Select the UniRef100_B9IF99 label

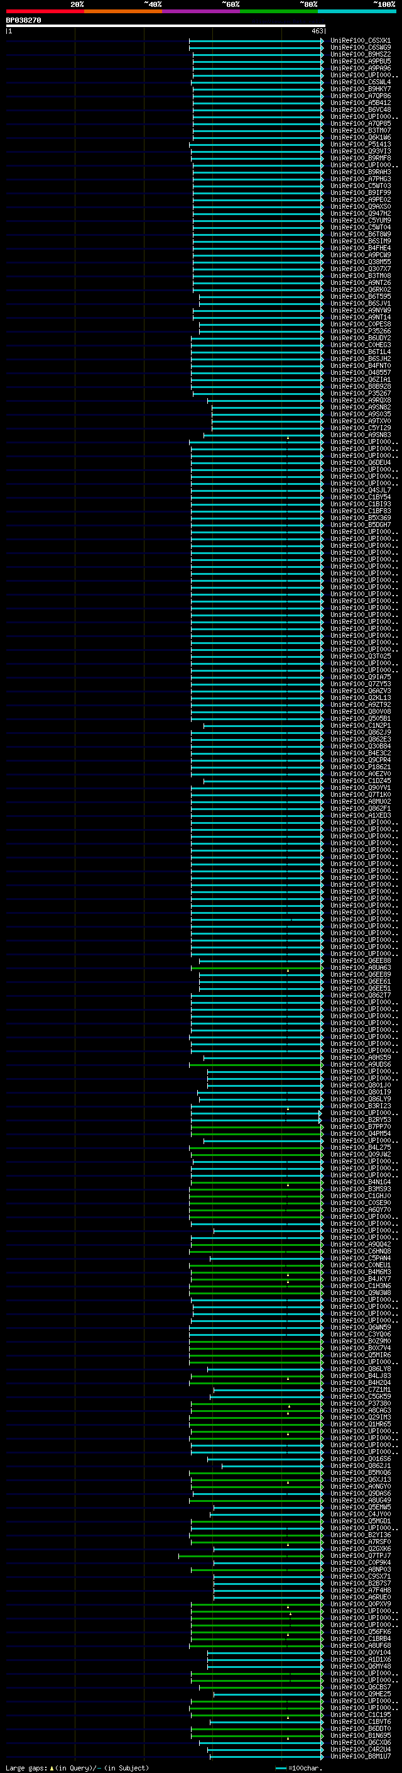click(361, 192)
